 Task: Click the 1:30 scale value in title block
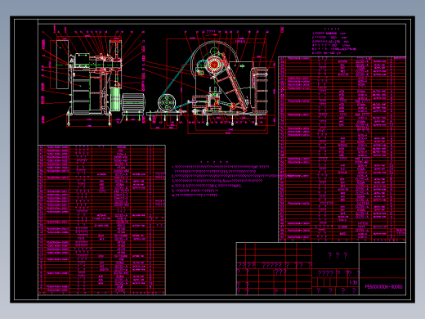click(x=353, y=282)
